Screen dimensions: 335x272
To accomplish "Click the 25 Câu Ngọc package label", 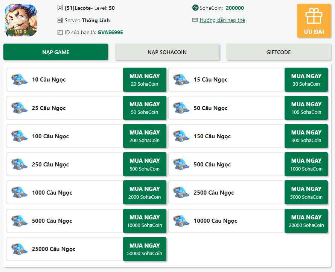I will (x=49, y=108).
